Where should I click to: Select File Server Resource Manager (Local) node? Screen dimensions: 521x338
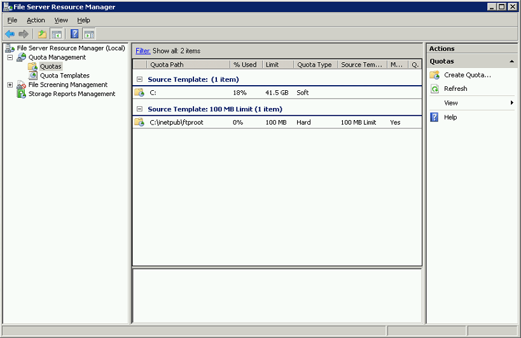coord(71,48)
